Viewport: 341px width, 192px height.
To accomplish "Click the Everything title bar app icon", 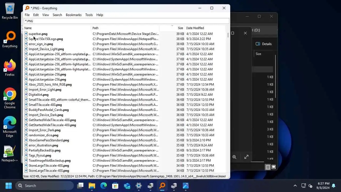I will pos(27,8).
